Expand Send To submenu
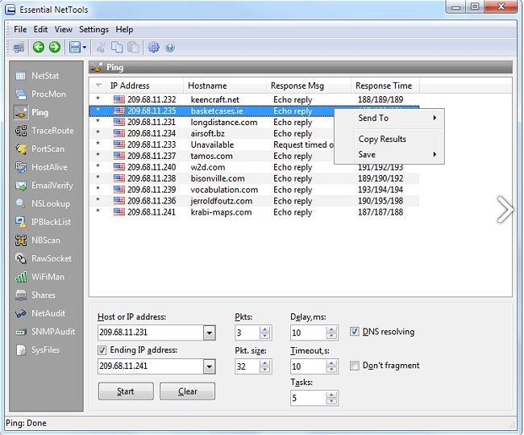This screenshot has width=524, height=435. click(x=397, y=118)
